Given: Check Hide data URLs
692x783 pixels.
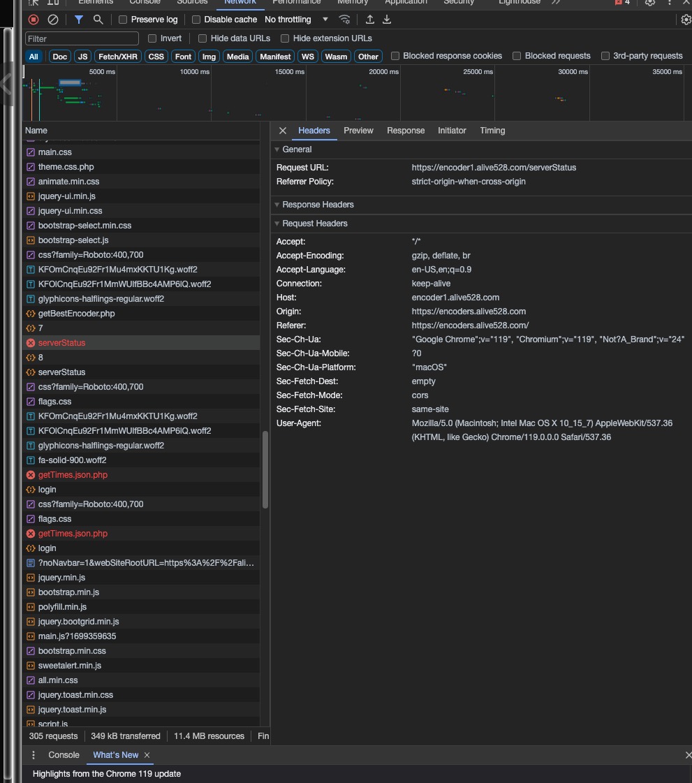Looking at the screenshot, I should [203, 38].
